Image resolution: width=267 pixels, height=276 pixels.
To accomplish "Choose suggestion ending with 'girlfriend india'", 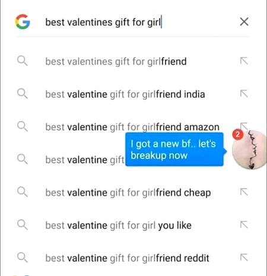I will 125,94.
